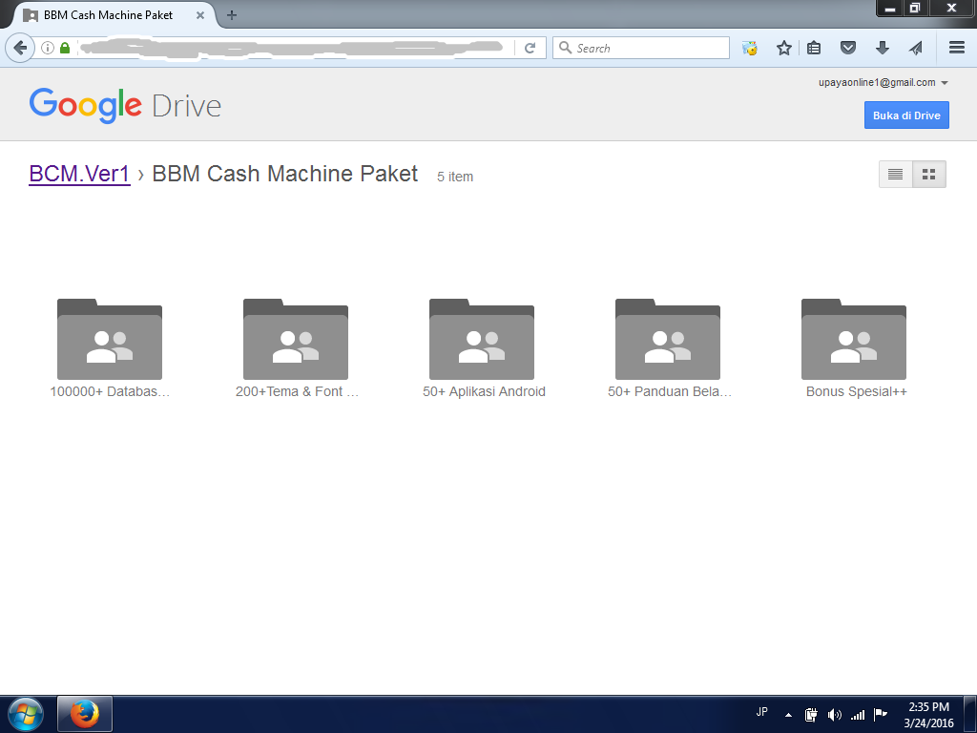977x733 pixels.
Task: Click Firefox icon in the taskbar
Action: pyautogui.click(x=85, y=714)
